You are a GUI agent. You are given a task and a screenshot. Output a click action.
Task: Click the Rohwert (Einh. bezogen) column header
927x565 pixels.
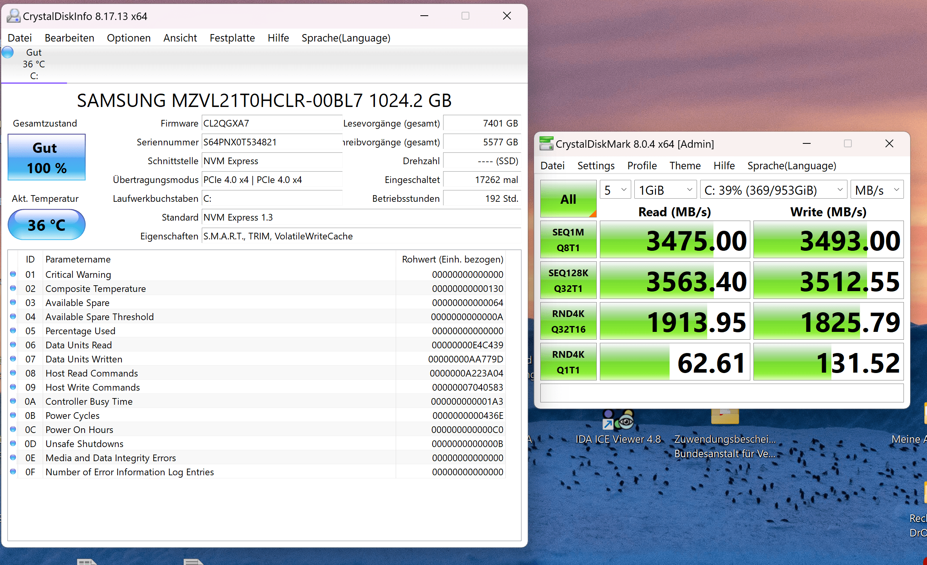point(451,259)
